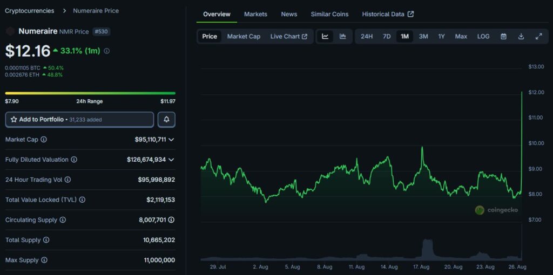This screenshot has width=553, height=275.
Task: Open the calendar date range picker
Action: coord(504,36)
